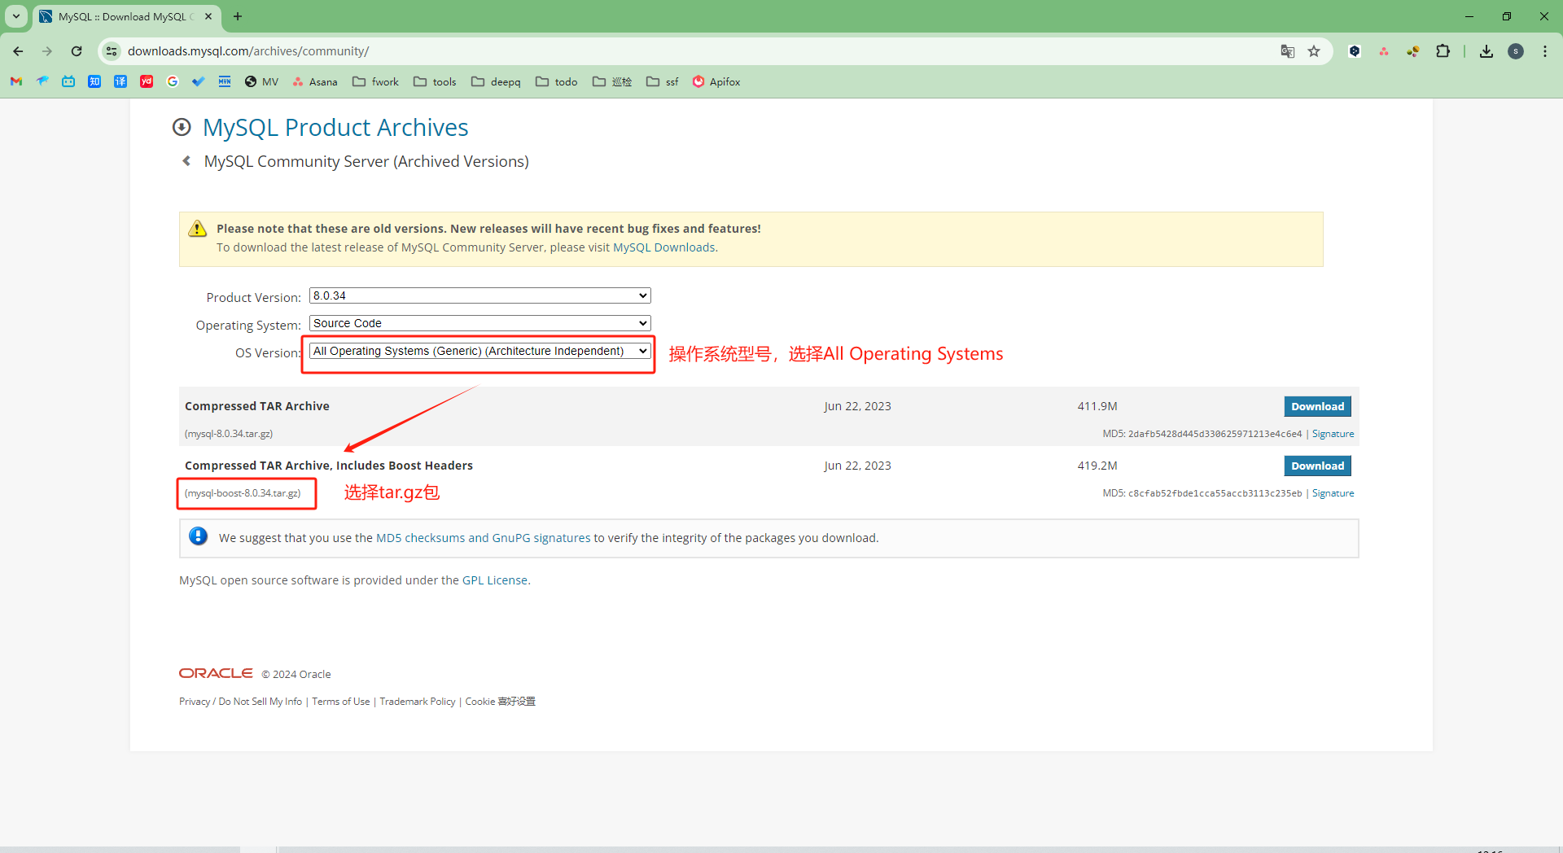Screen dimensions: 1563x853
Task: Click the (mysql-8.0.34.tar.gz) filename text
Action: click(229, 434)
